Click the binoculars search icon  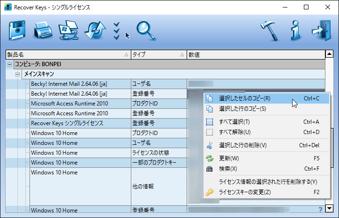click(209, 169)
